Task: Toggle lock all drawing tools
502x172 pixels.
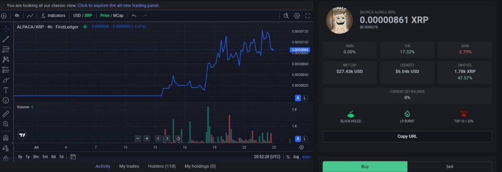Action: [x=6, y=159]
